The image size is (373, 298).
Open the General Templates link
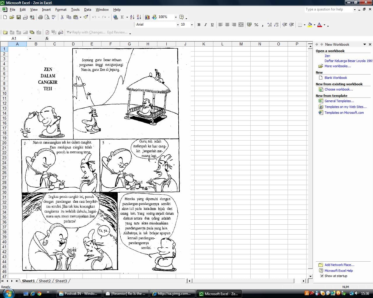[x=339, y=101]
